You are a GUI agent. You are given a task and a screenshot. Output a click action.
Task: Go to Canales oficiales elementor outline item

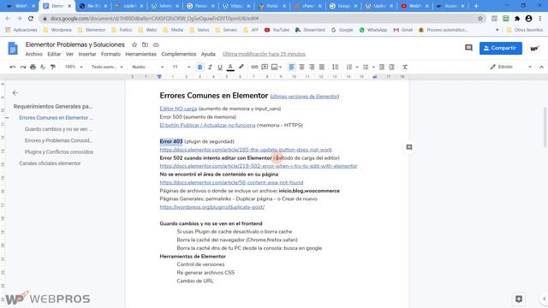[50, 163]
